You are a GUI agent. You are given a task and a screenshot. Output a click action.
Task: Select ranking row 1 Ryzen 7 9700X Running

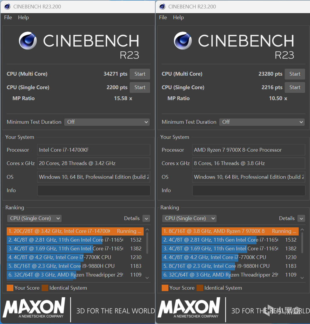click(x=230, y=231)
